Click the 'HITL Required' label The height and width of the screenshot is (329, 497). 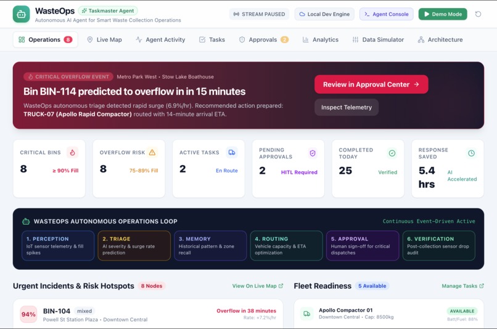click(299, 173)
